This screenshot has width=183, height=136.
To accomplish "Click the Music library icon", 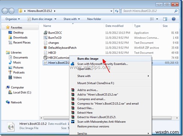I will pos(10,62).
